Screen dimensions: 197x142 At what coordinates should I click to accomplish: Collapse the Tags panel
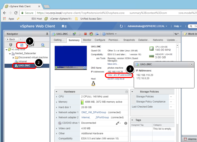coord(132,120)
